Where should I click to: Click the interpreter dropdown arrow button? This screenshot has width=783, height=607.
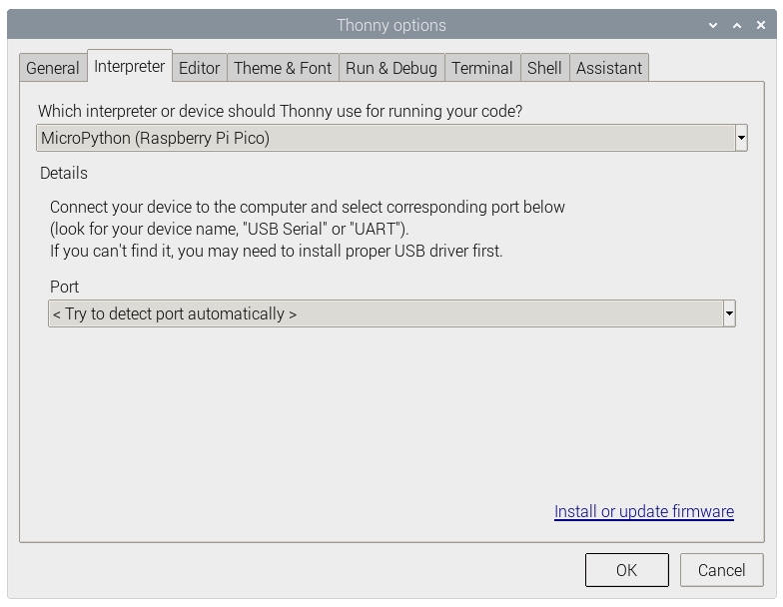coord(741,138)
